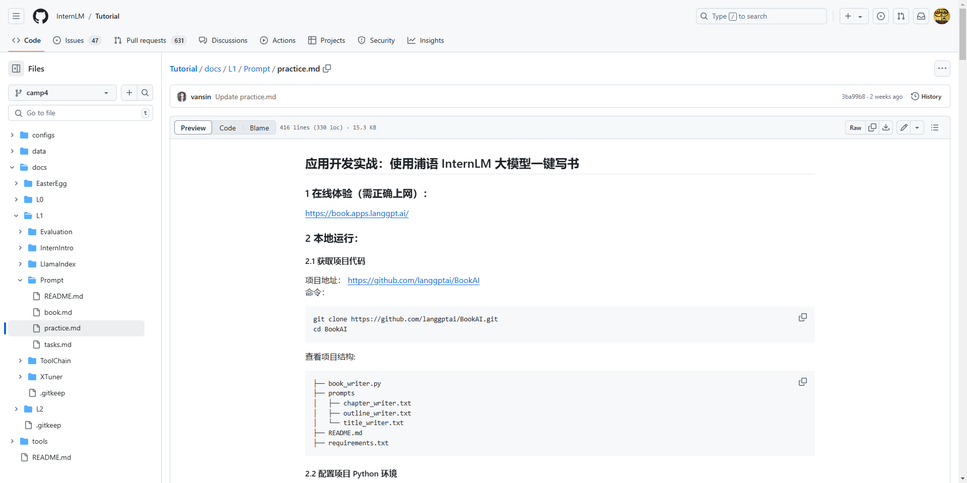Switch file view to Code
The image size is (967, 483).
(x=228, y=128)
